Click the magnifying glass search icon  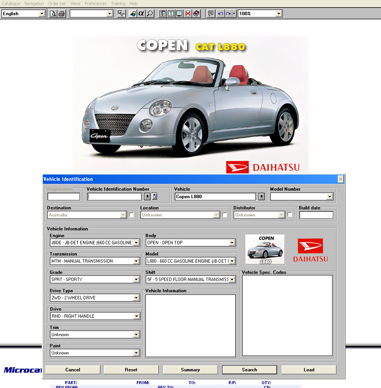click(x=150, y=14)
